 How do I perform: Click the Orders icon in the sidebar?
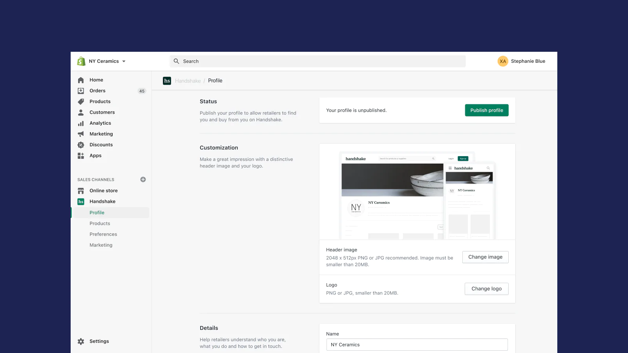coord(80,91)
